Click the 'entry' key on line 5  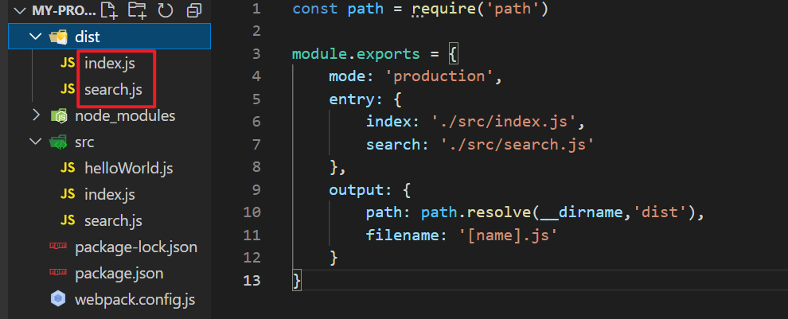click(x=352, y=99)
